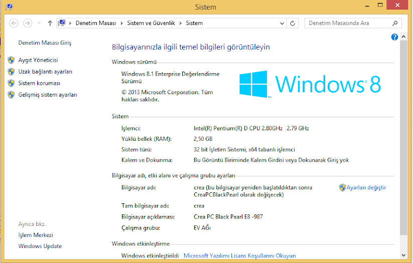
Task: Select the Sistem breadcrumb item
Action: pos(194,23)
